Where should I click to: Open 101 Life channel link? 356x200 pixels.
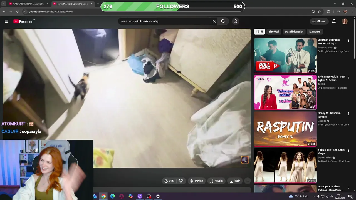(x=322, y=84)
